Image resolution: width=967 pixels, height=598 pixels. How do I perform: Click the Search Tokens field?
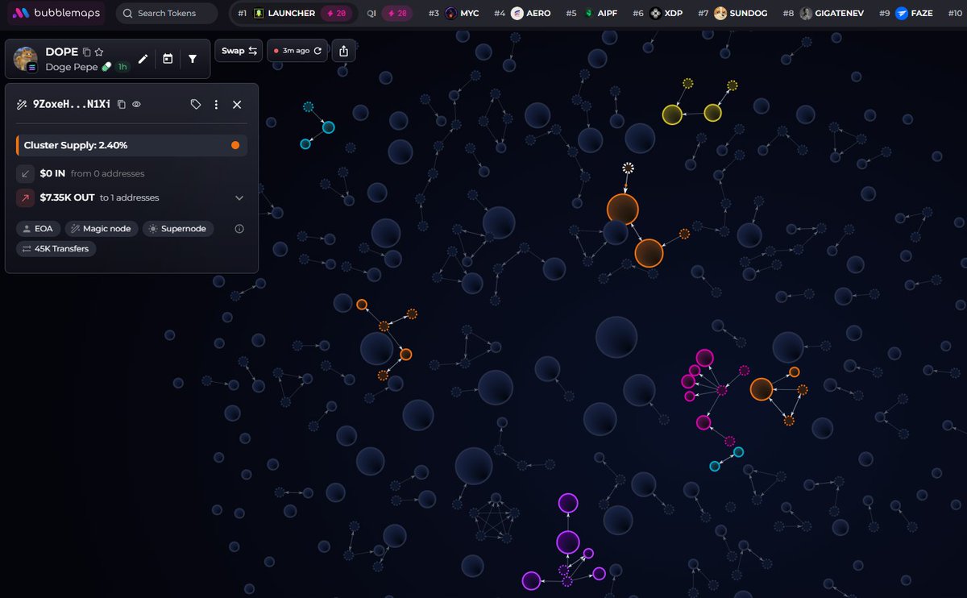167,13
